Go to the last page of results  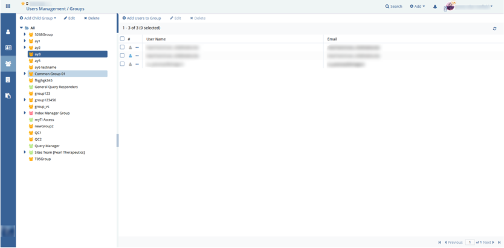(499, 243)
